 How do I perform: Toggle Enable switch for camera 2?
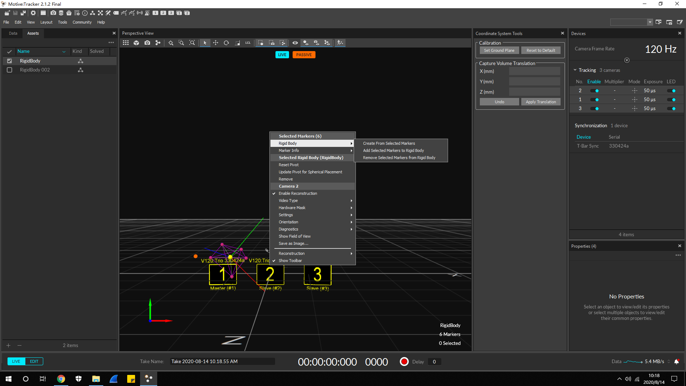point(595,91)
